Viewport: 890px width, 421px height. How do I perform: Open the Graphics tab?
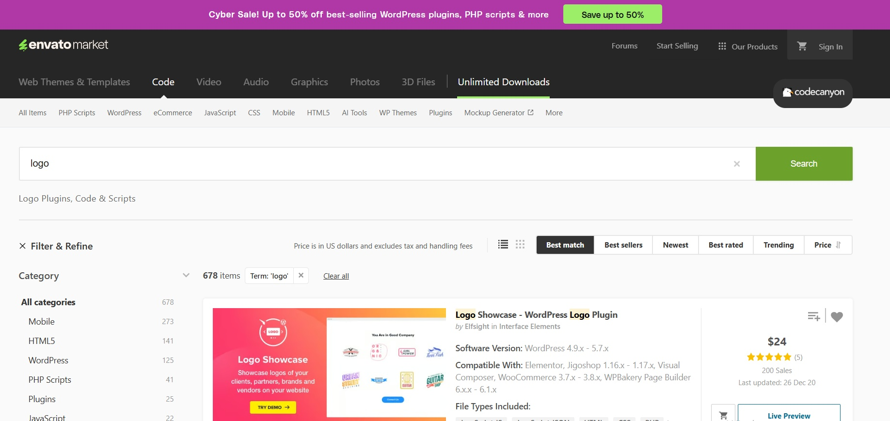[309, 82]
